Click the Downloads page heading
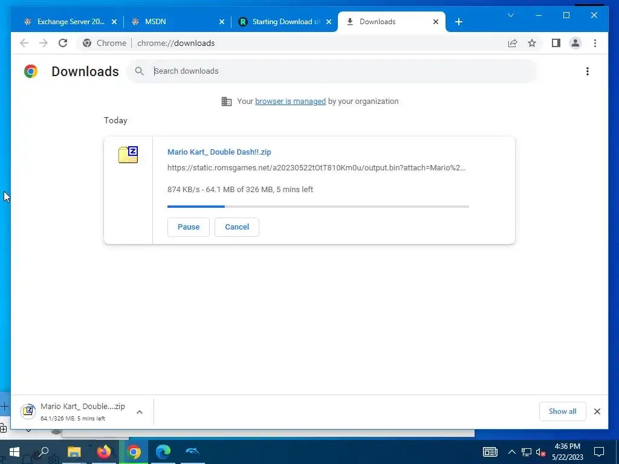Viewport: 619px width, 464px height. [85, 71]
